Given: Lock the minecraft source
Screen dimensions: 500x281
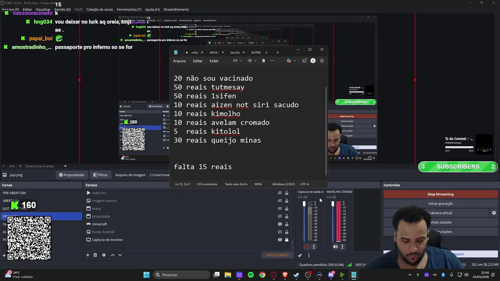Looking at the screenshot, I should [287, 224].
